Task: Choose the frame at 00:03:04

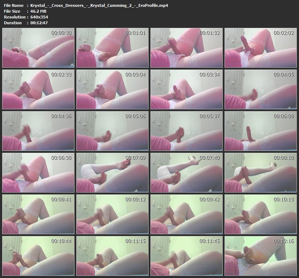Action: pyautogui.click(x=112, y=89)
